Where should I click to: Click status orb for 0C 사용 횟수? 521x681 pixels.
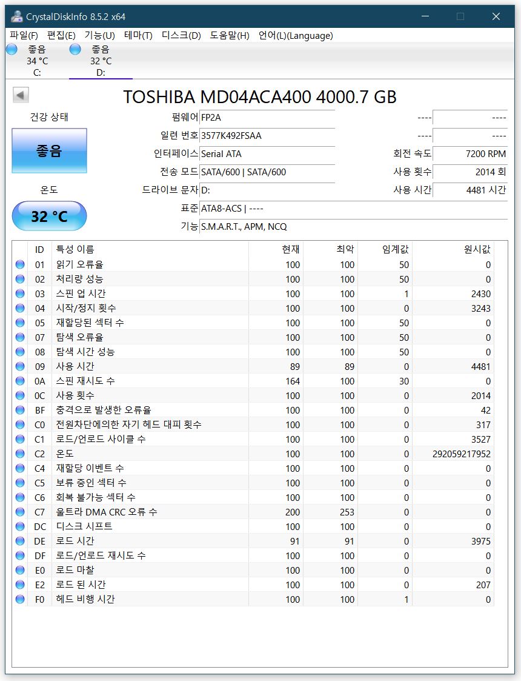[20, 395]
